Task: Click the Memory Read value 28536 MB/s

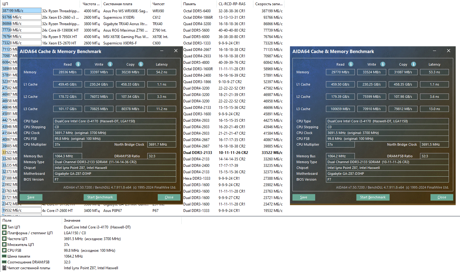Action: [x=68, y=72]
